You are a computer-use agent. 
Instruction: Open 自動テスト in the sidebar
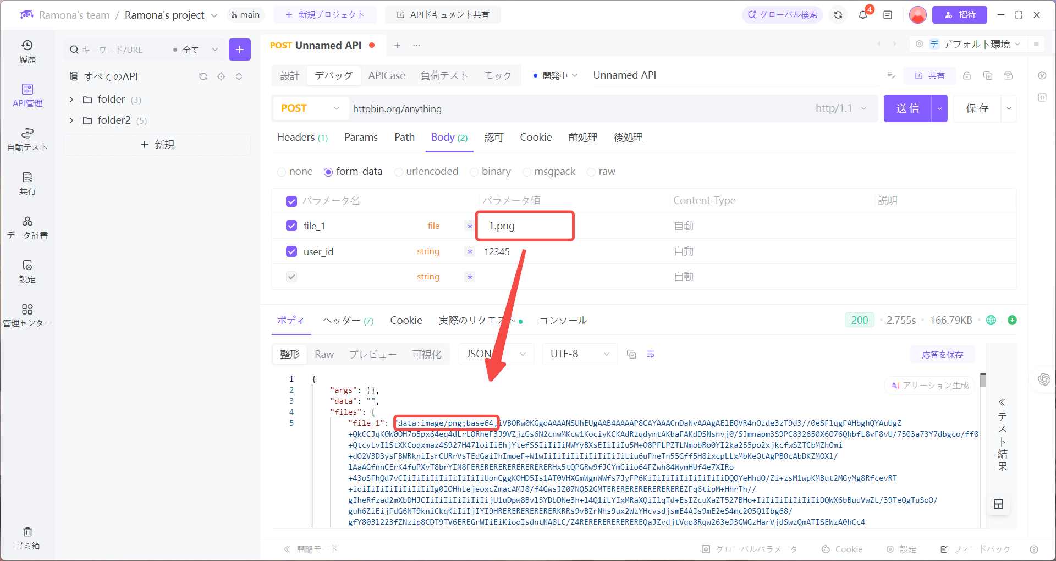27,140
